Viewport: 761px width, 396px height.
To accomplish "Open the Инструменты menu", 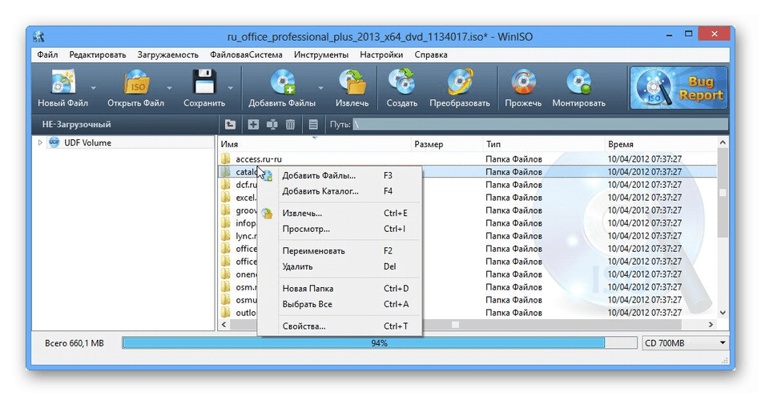I will (x=320, y=54).
